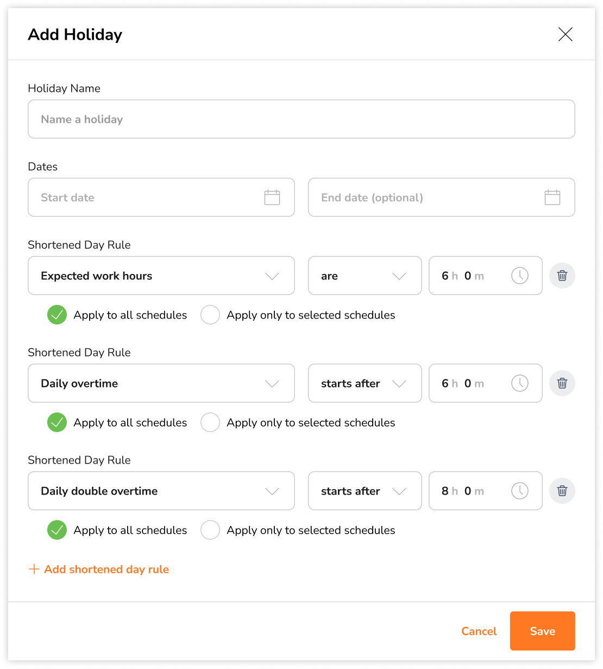
Task: Save the new holiday
Action: [x=542, y=631]
